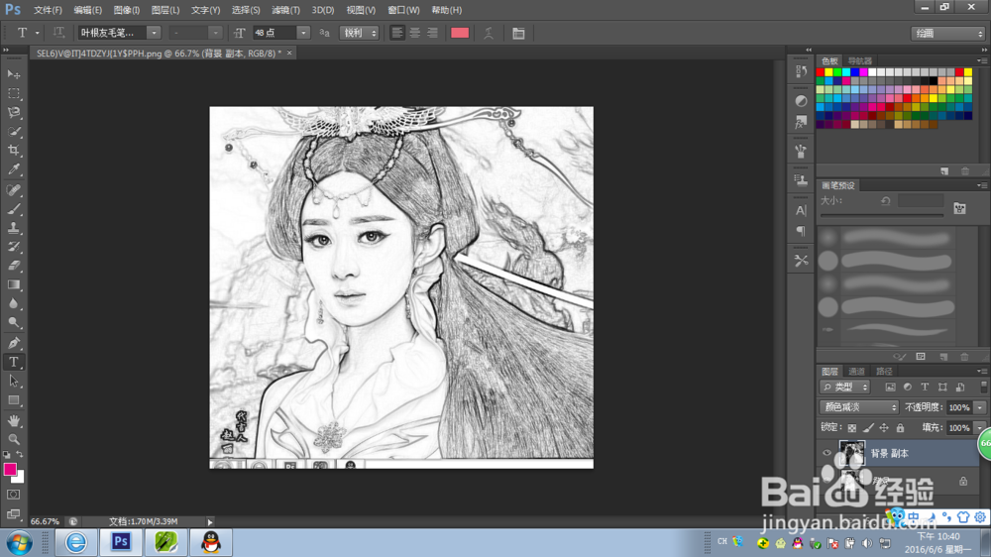Select the Crop tool
Viewport: 991px width, 557px height.
coord(13,151)
